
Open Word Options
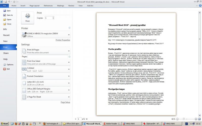tap(8, 65)
